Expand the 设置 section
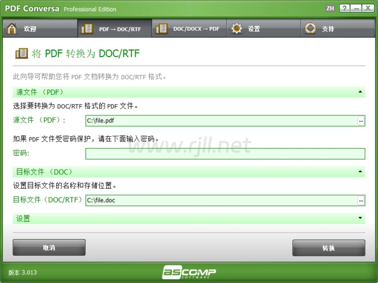The width and height of the screenshot is (378, 283). coord(360,218)
